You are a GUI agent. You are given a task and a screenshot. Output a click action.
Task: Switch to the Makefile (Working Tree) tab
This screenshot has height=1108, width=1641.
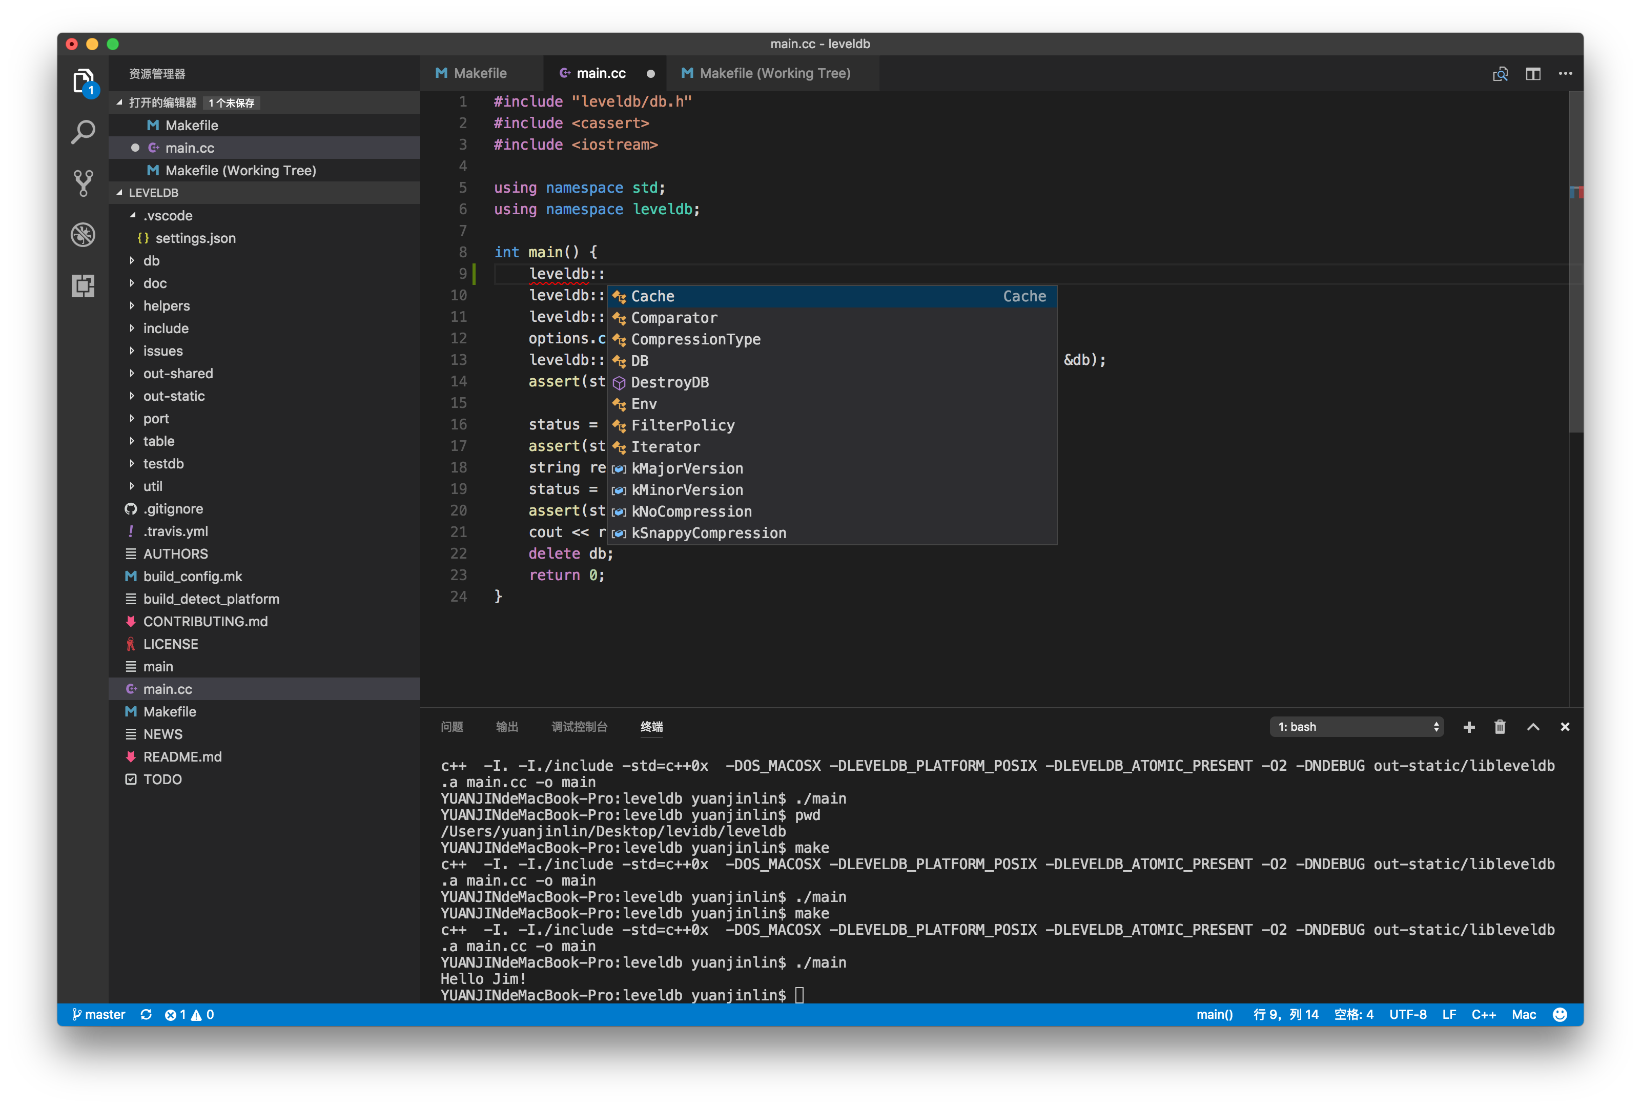774,73
